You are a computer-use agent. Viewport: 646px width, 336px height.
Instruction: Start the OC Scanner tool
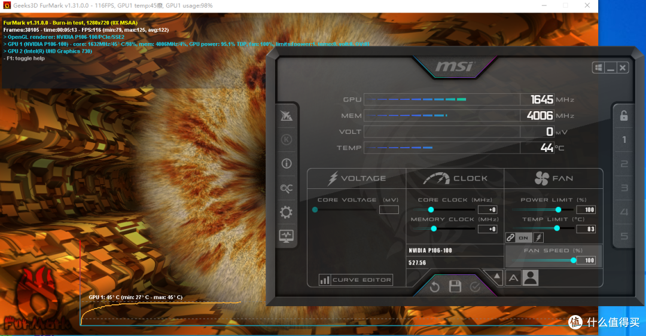click(x=287, y=188)
